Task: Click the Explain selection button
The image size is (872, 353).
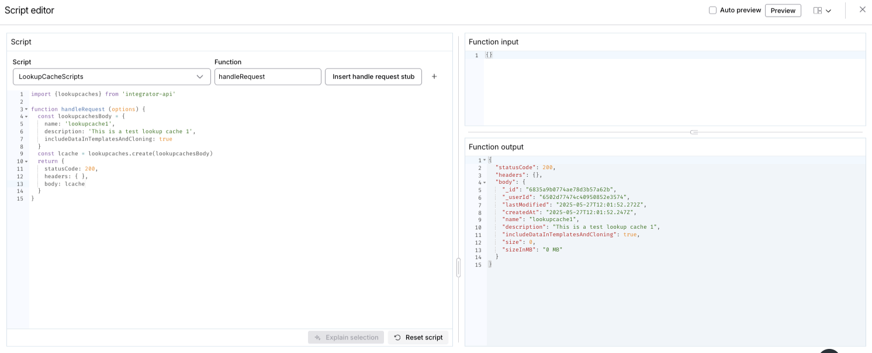Action: point(346,337)
